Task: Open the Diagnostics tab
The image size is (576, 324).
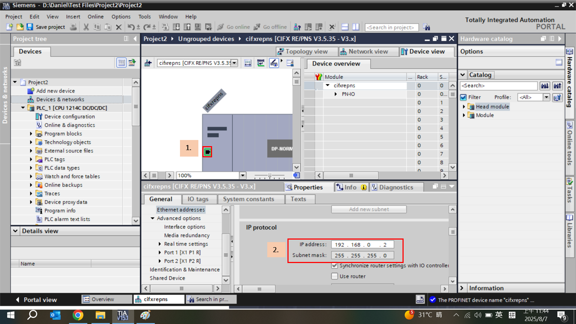Action: click(396, 187)
